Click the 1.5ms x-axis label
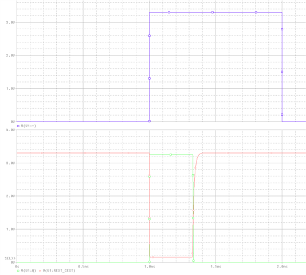 [x=216, y=266]
